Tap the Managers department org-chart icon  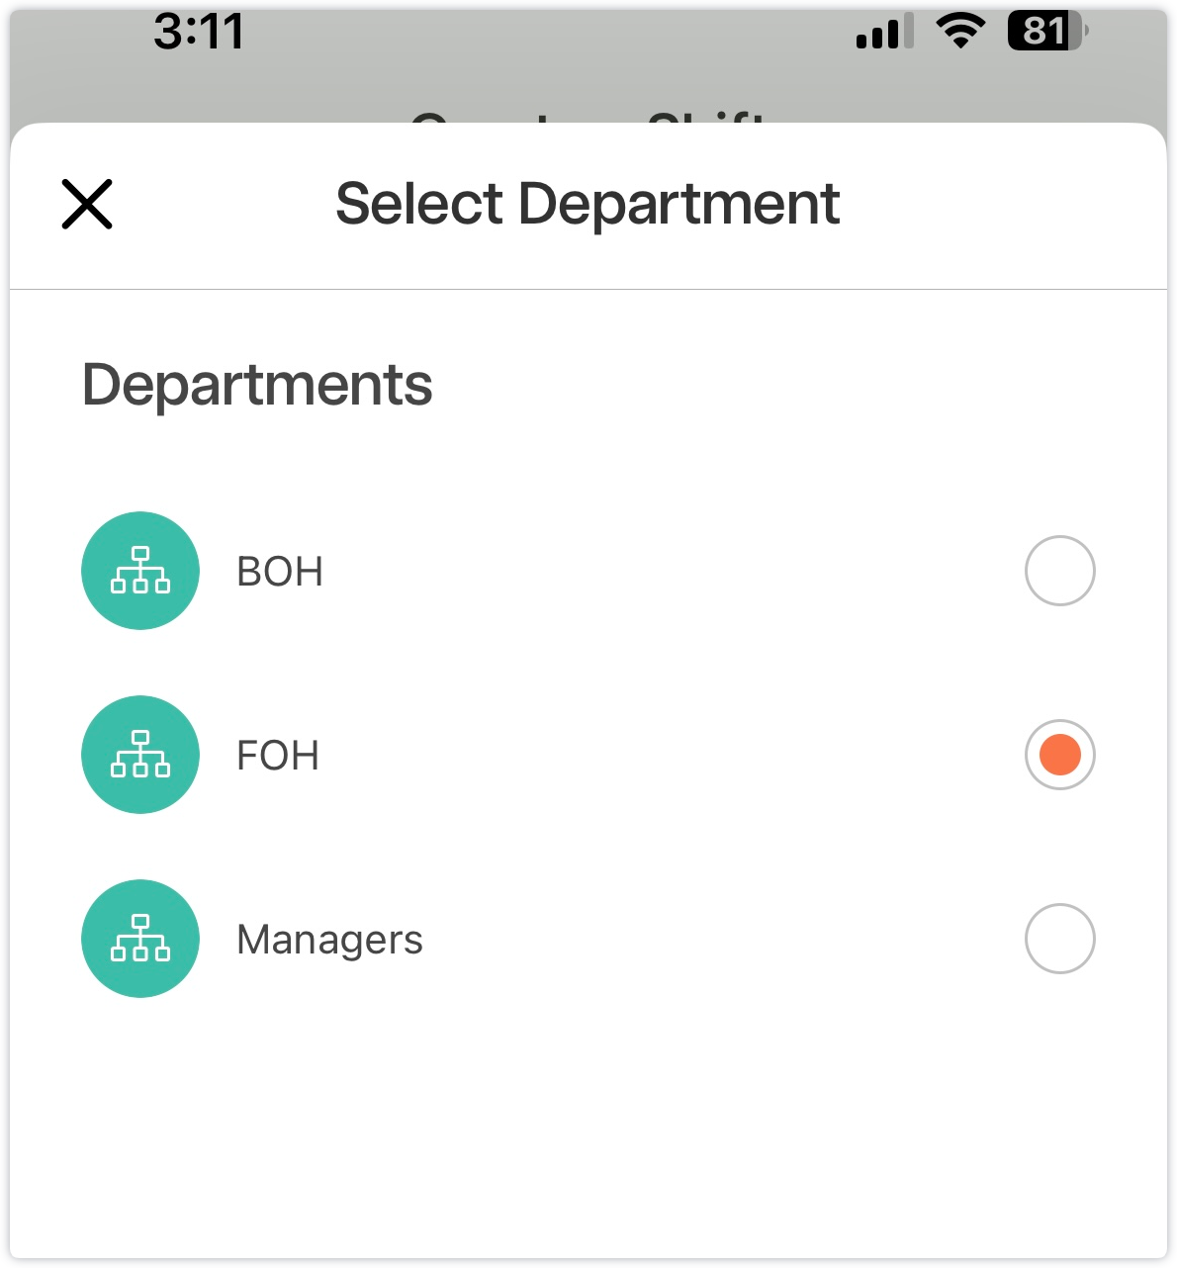click(x=140, y=939)
